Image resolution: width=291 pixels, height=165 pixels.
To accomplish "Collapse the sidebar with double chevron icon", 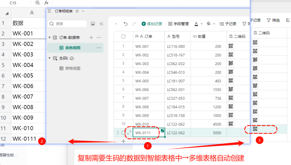I will [x=101, y=24].
